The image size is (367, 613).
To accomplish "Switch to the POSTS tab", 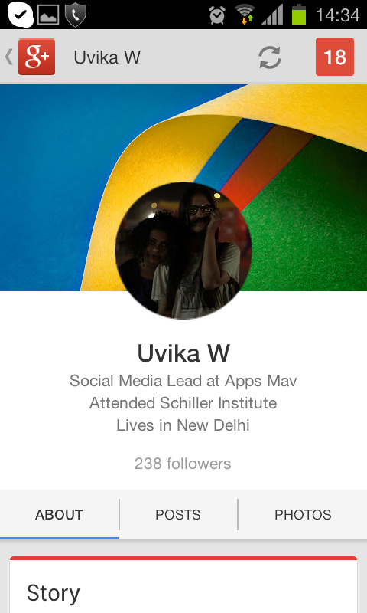I will coord(178,514).
